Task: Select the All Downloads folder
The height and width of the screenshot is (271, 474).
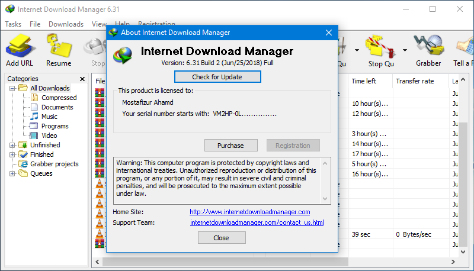Action: click(50, 88)
